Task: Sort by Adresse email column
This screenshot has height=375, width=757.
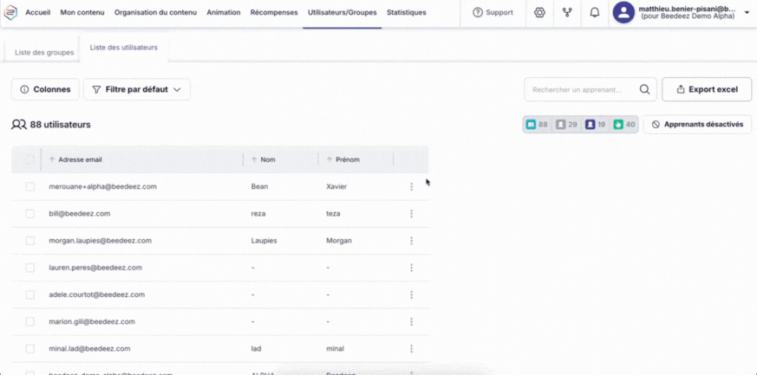Action: tap(80, 159)
